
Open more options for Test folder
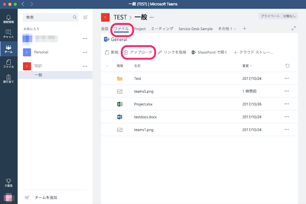click(x=287, y=78)
